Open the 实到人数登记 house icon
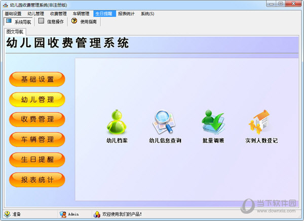 point(260,122)
